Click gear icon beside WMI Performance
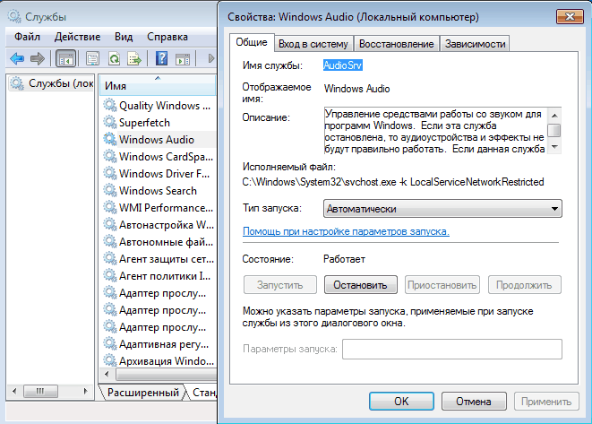Screen dimensions: 592x424 tap(110, 207)
